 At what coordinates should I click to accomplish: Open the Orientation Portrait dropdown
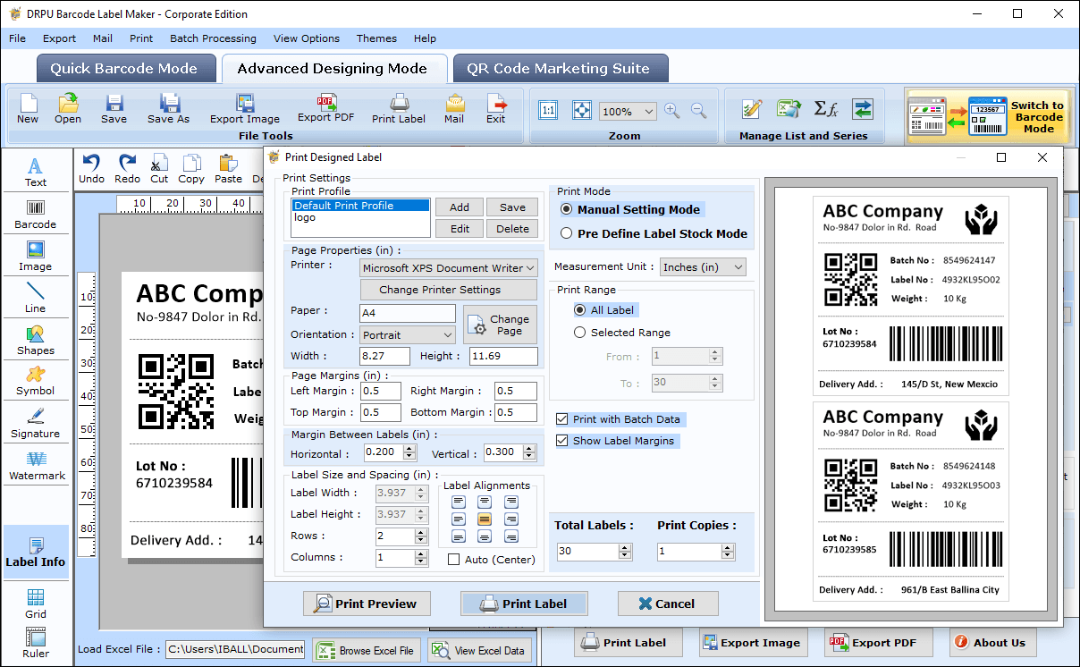click(408, 335)
